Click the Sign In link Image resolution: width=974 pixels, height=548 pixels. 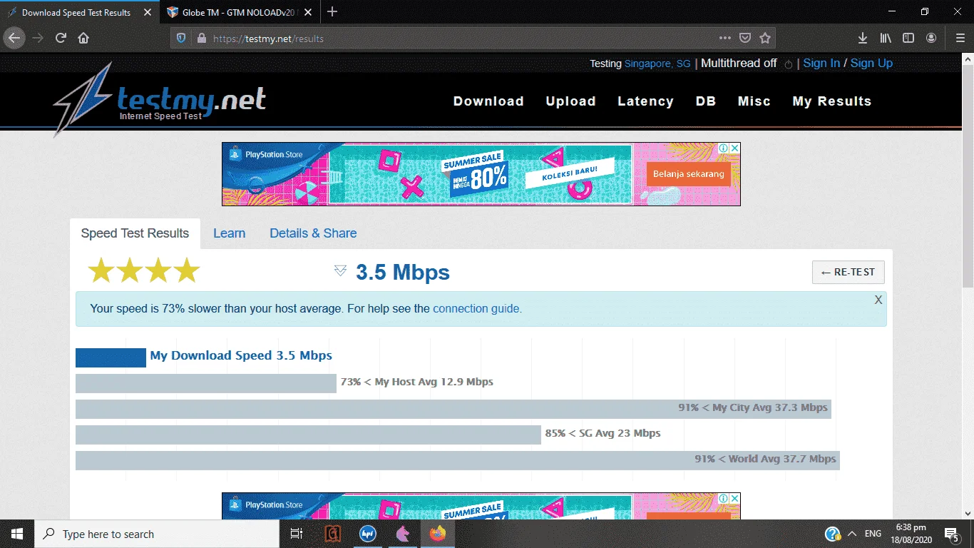click(821, 63)
